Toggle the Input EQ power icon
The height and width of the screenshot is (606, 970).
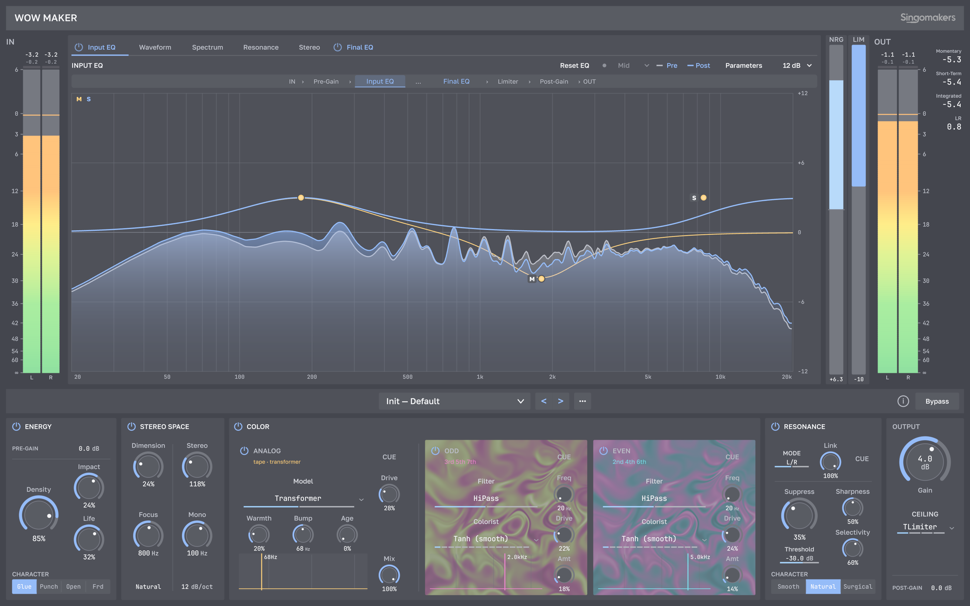[x=79, y=47]
